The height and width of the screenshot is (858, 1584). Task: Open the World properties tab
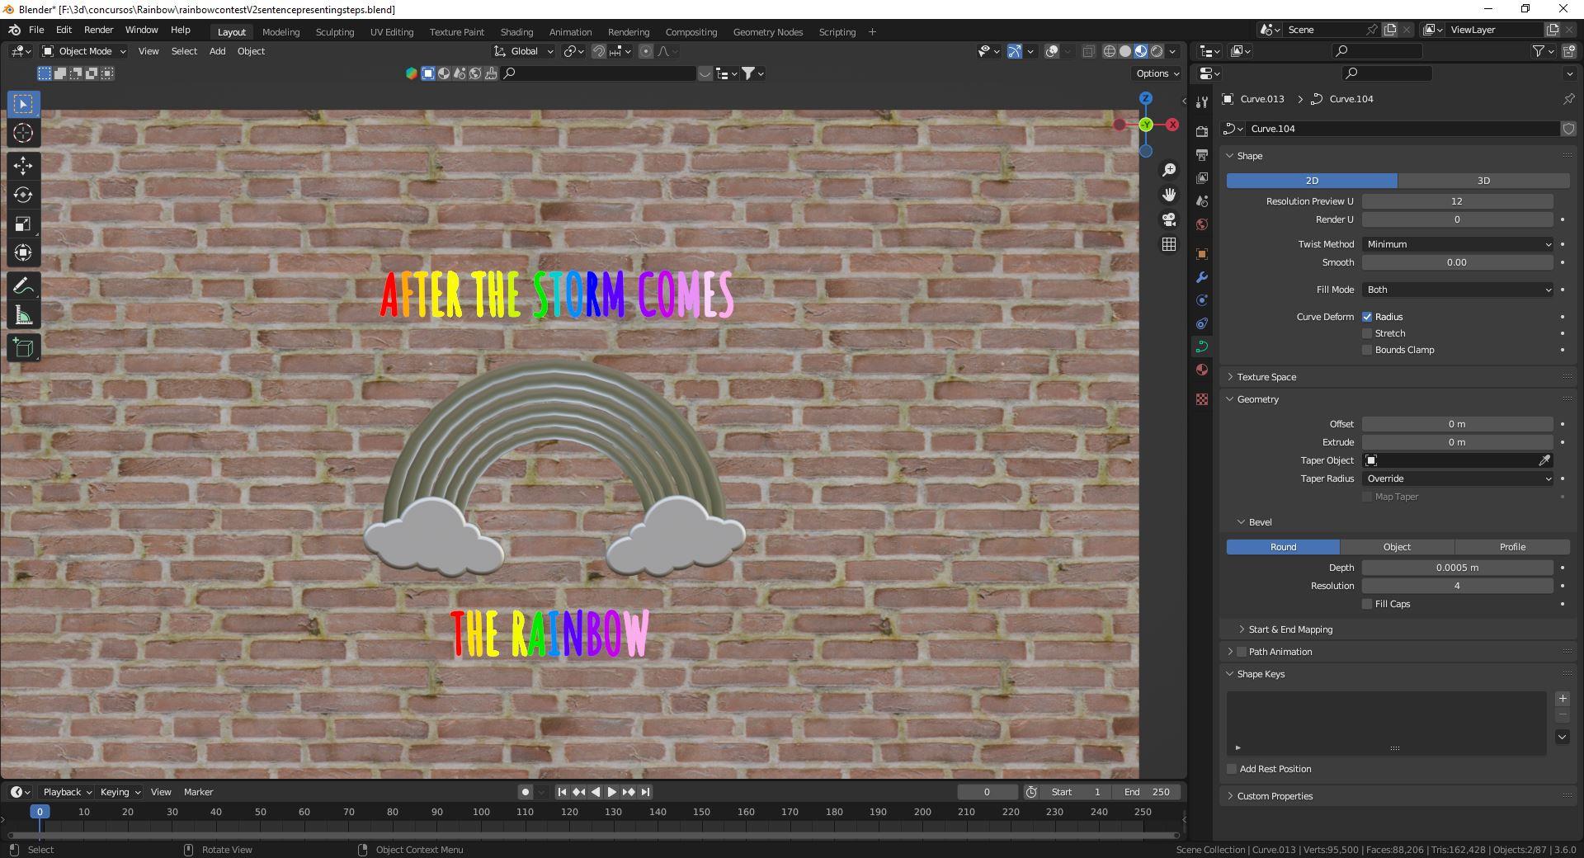tap(1202, 224)
